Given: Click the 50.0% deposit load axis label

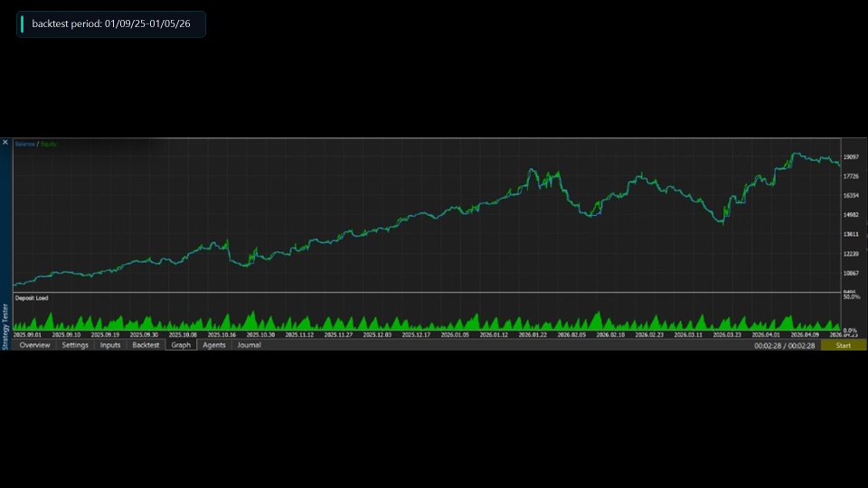Looking at the screenshot, I should click(x=852, y=297).
